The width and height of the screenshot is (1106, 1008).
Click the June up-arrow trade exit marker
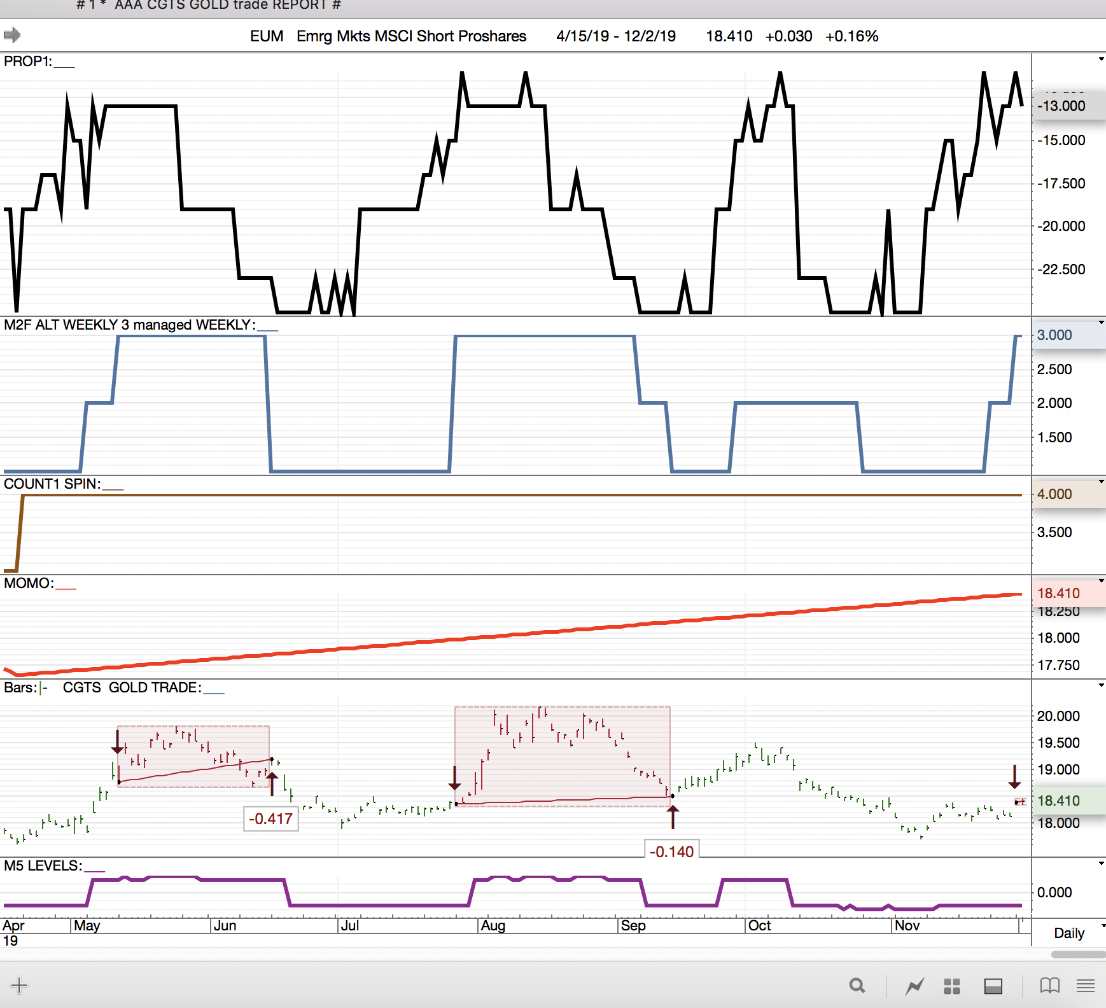pyautogui.click(x=272, y=783)
